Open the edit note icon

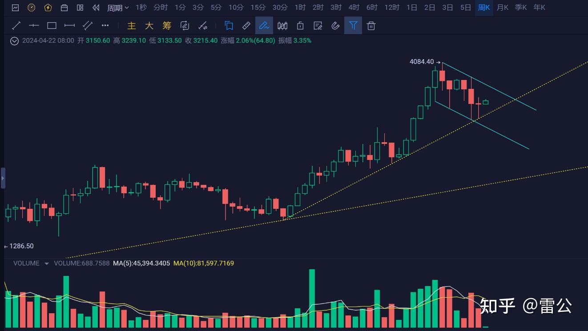(318, 26)
